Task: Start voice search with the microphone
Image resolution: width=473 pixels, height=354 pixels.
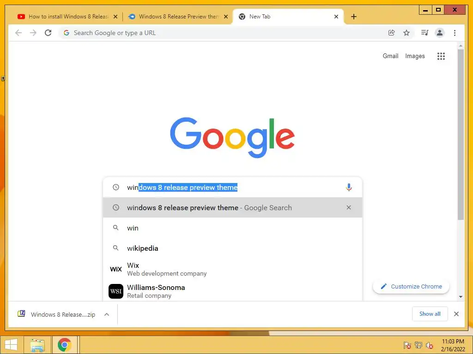Action: click(x=349, y=187)
